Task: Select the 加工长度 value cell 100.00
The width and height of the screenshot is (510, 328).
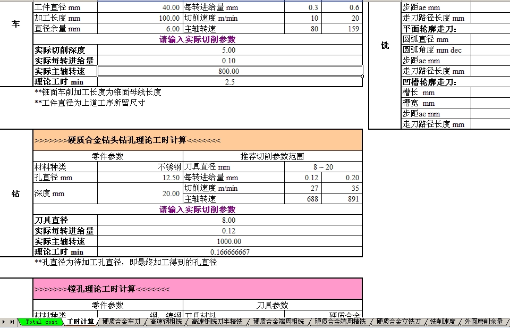Action: point(140,18)
